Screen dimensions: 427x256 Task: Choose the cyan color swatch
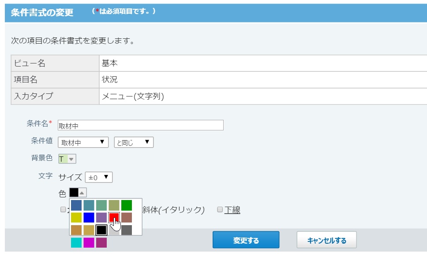[x=76, y=243]
